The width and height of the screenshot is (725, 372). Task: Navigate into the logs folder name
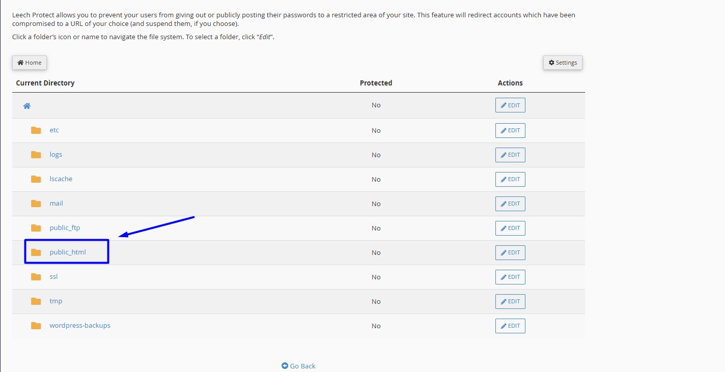56,155
